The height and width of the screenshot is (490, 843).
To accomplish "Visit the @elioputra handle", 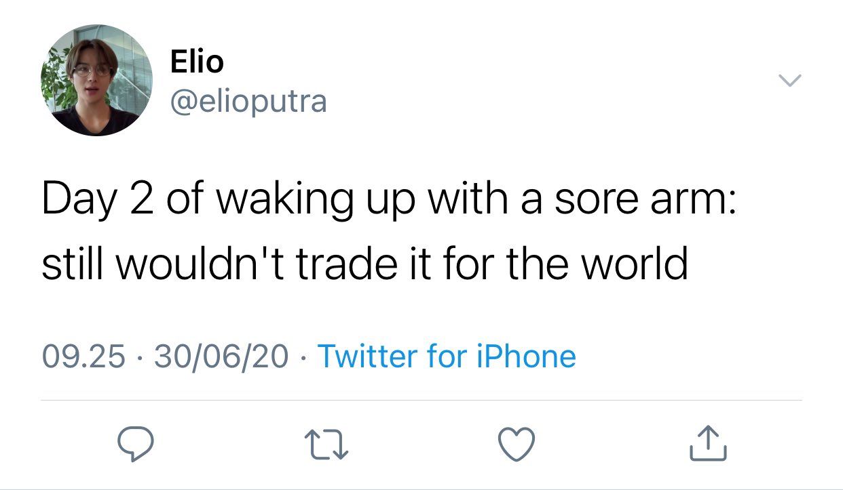I will pos(248,101).
